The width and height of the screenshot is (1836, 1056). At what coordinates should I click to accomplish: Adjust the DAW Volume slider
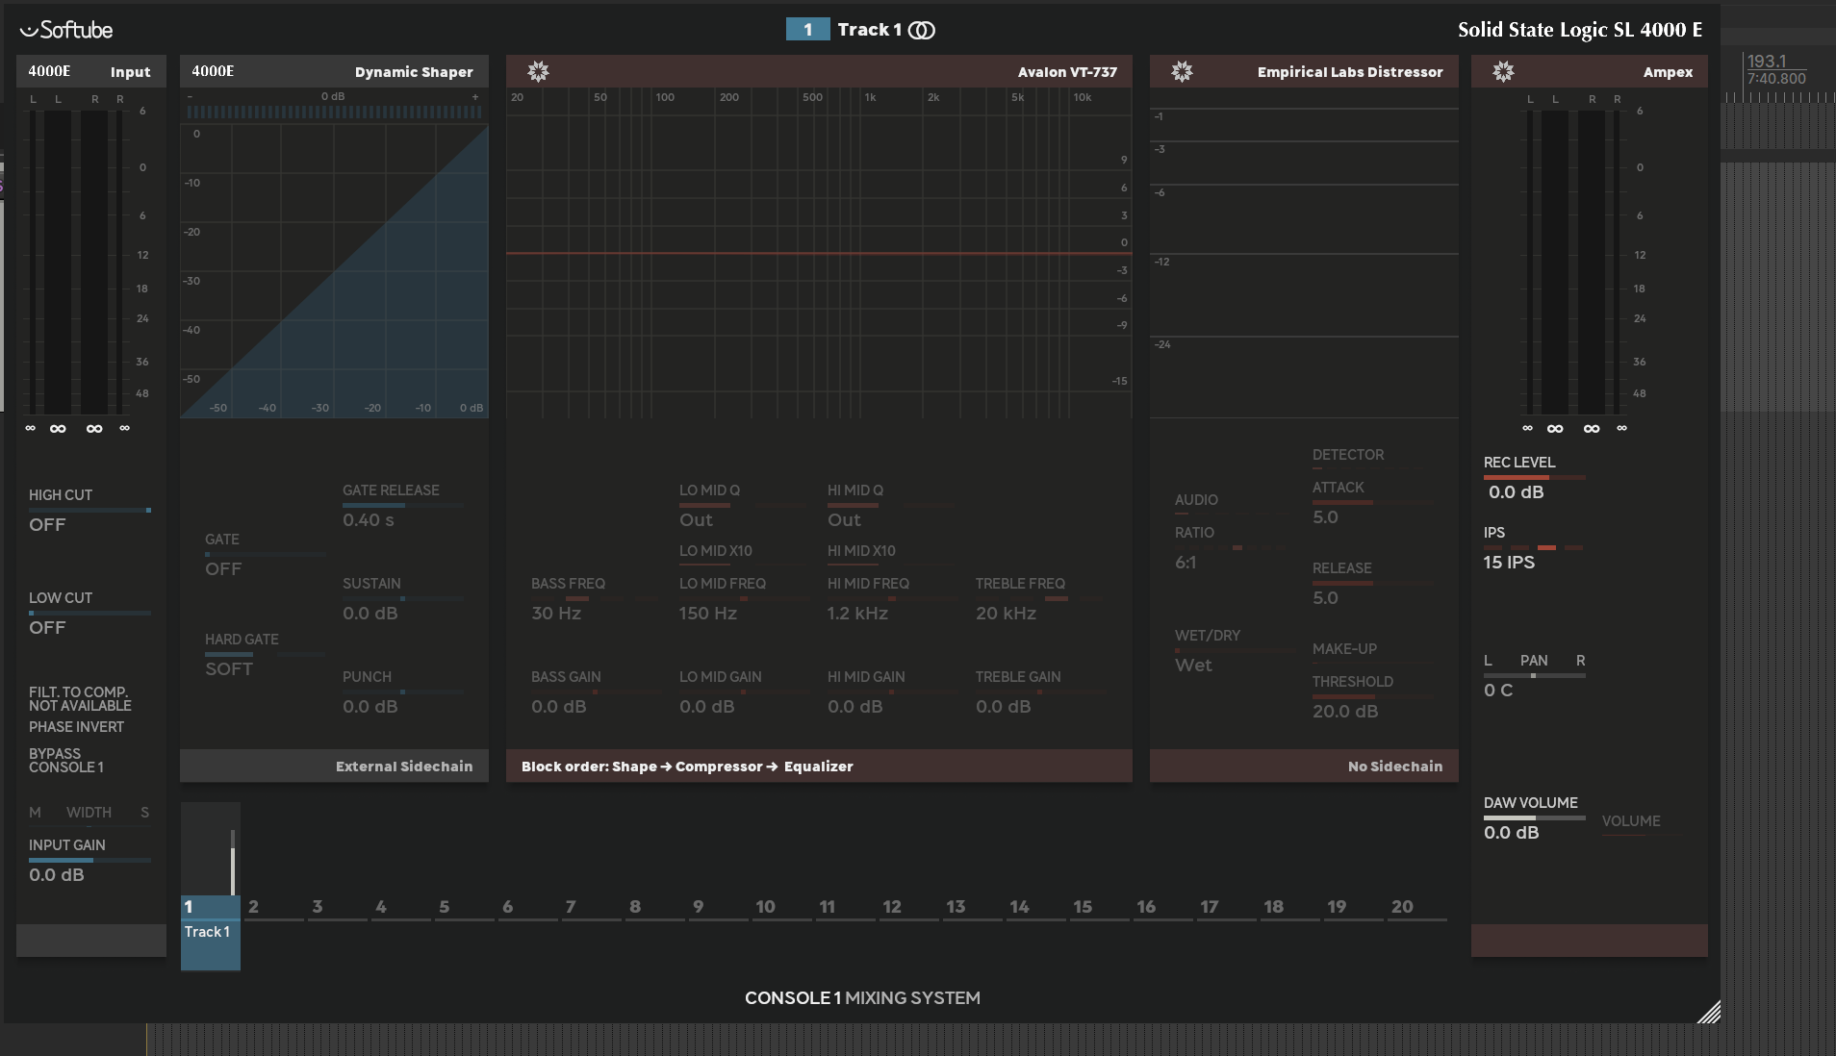tap(1534, 818)
